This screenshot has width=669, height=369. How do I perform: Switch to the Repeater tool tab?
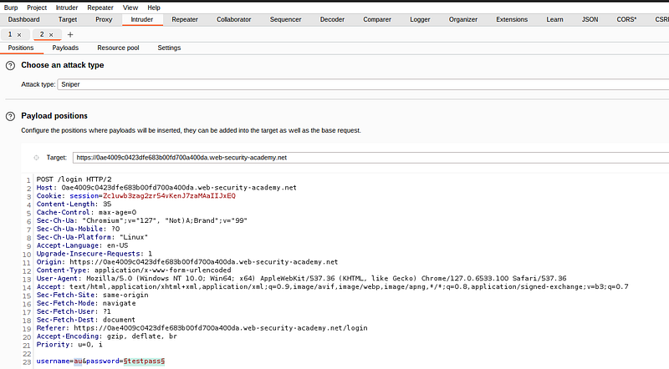pos(185,19)
